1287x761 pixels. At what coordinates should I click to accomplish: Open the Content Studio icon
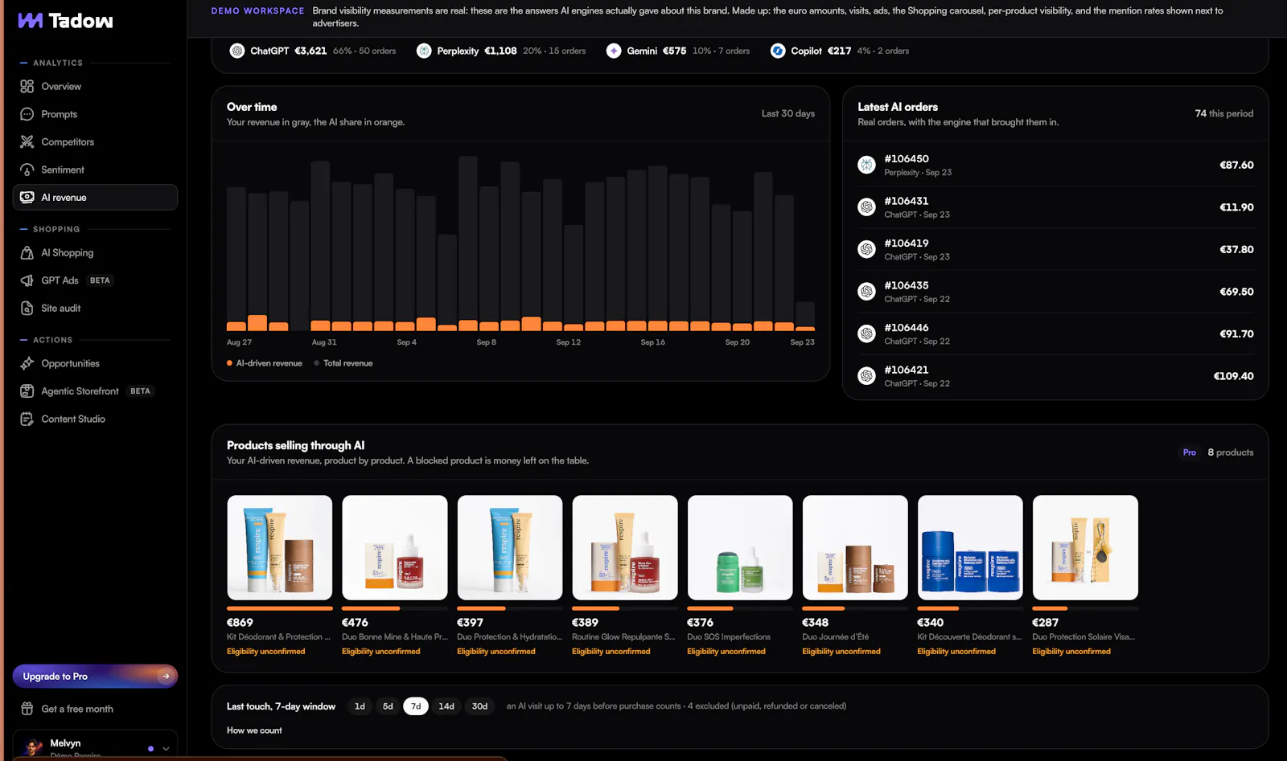pyautogui.click(x=27, y=419)
